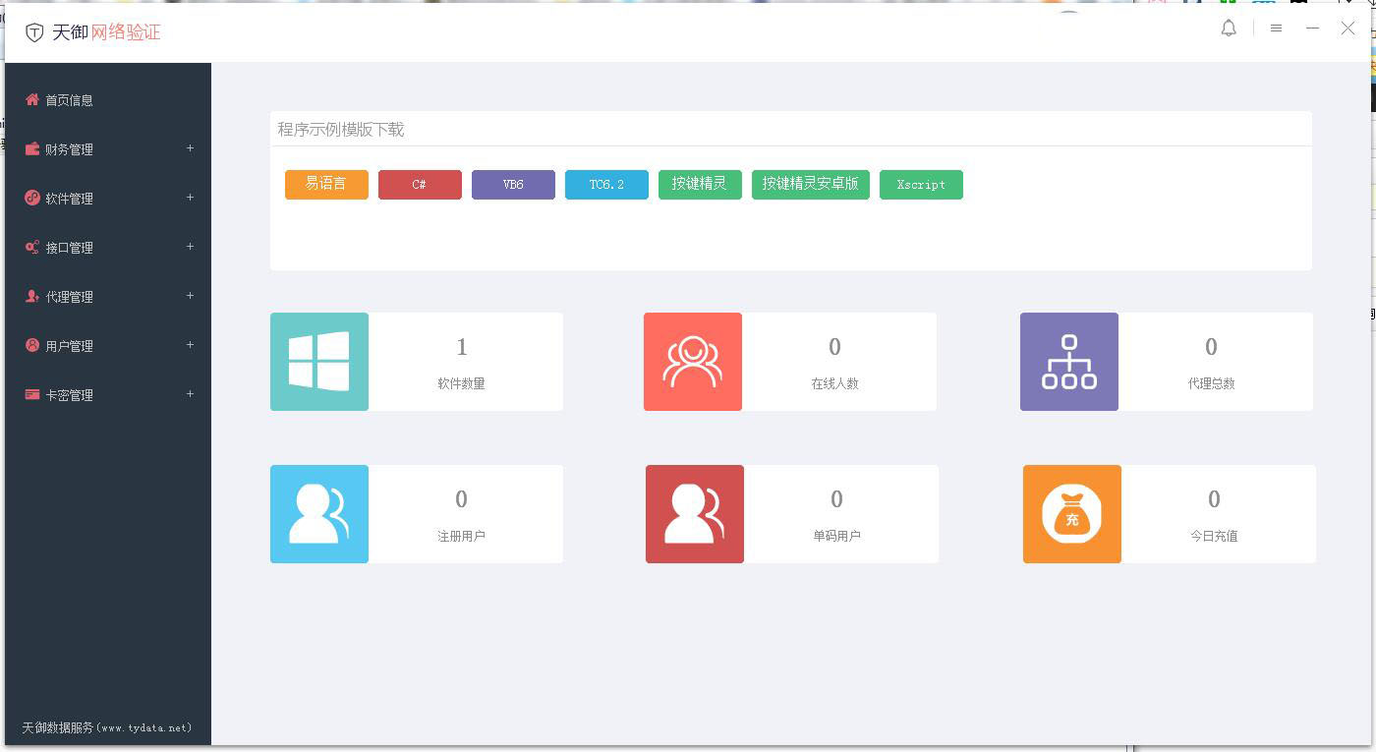The width and height of the screenshot is (1376, 752).
Task: Click the notification bell icon
Action: pos(1229,29)
